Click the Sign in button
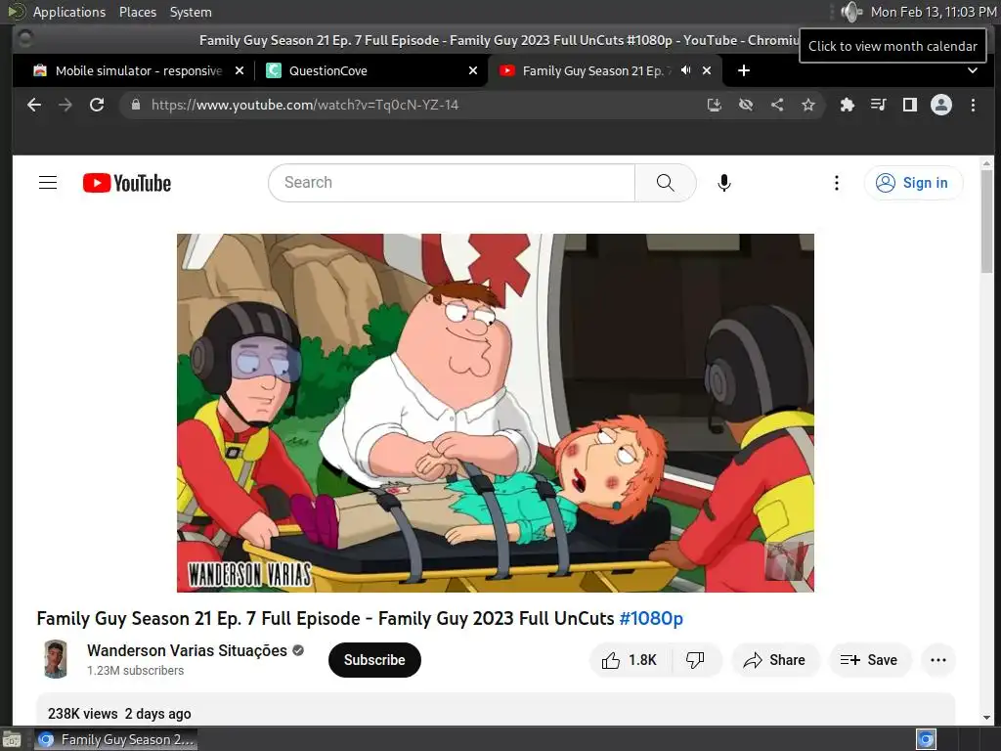1001x751 pixels. (913, 183)
